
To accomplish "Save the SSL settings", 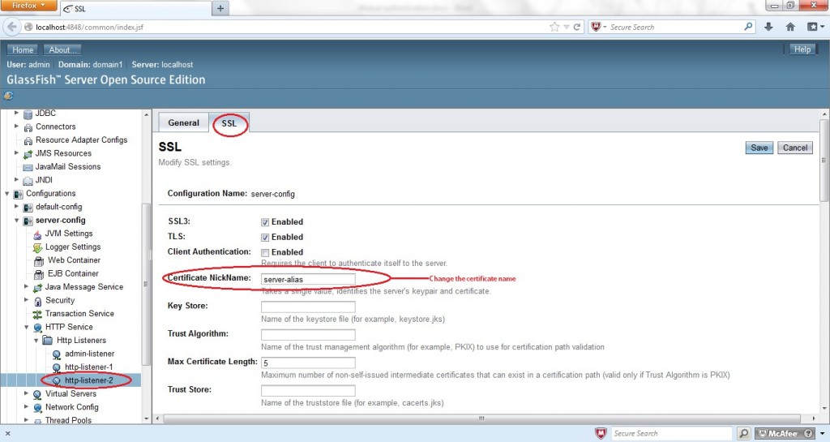I will click(x=759, y=148).
